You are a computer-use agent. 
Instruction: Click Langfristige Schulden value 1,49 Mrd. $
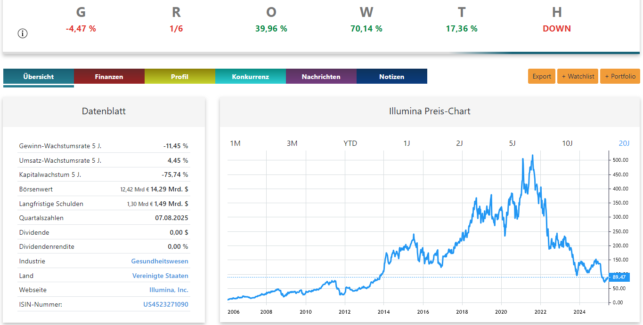tap(171, 204)
